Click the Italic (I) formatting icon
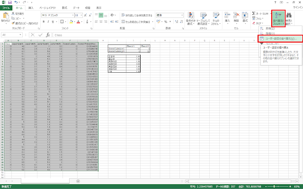This screenshot has height=189, width=303. tap(48, 21)
